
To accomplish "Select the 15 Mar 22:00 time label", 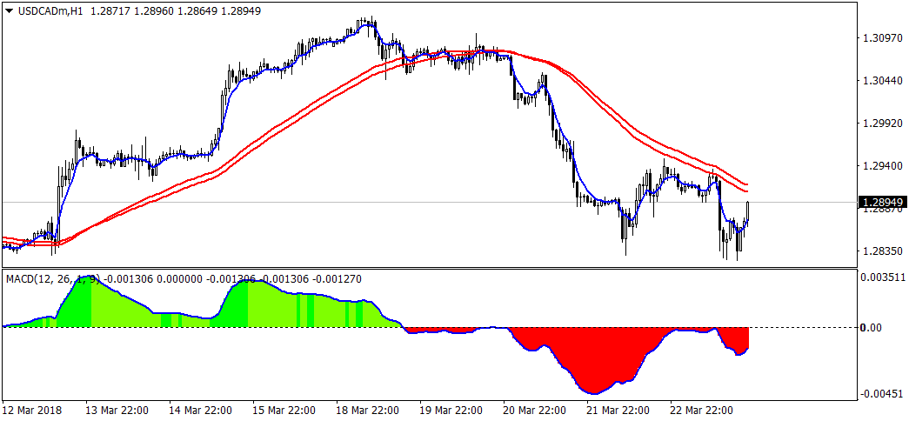I will coord(285,410).
